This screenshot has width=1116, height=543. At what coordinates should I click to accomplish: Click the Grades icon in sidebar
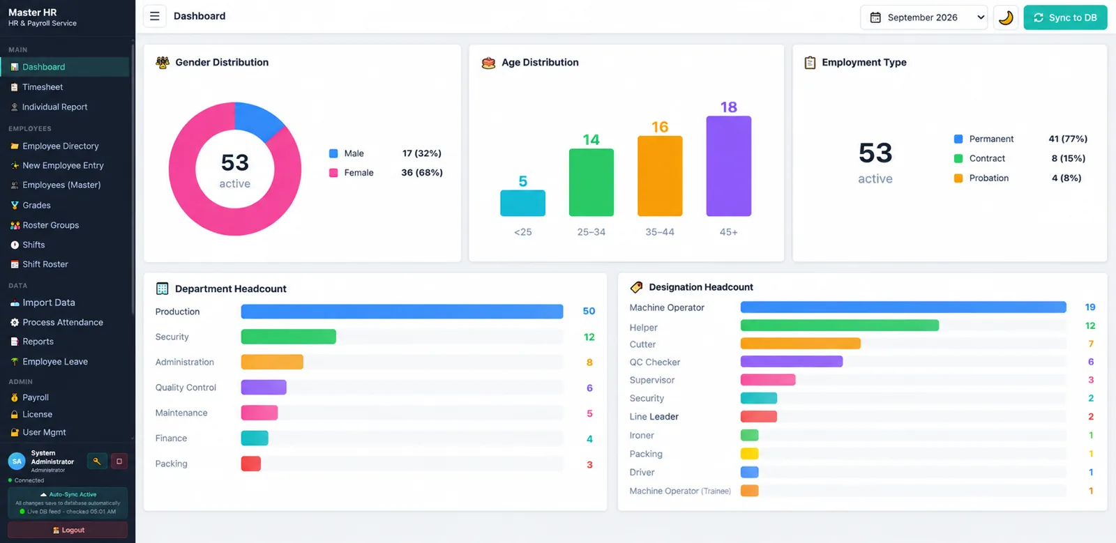pos(15,206)
